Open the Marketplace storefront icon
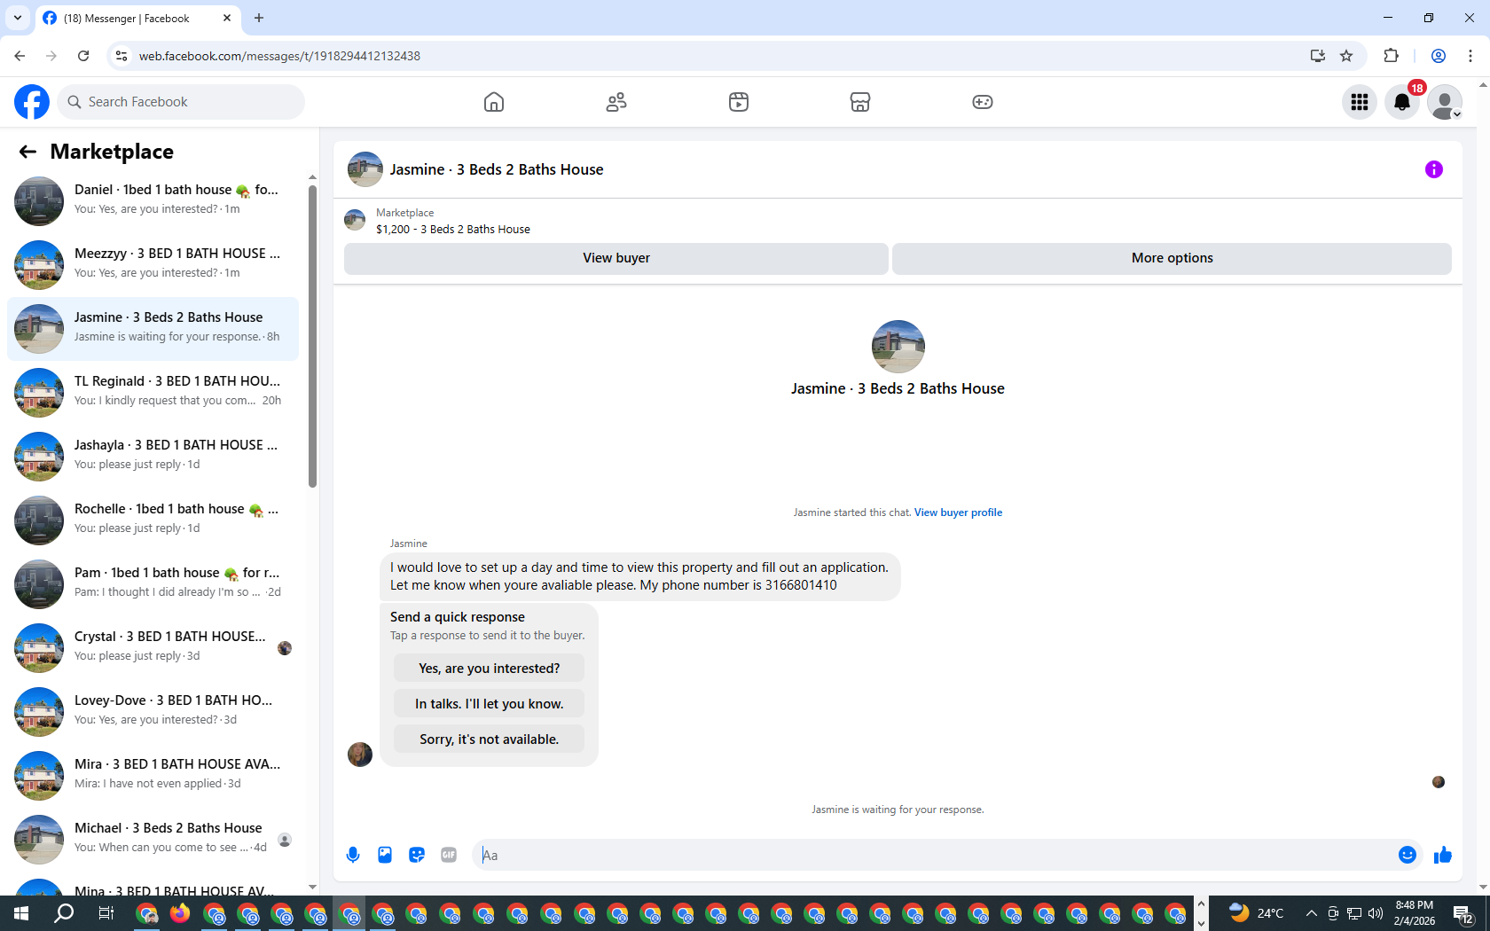This screenshot has width=1490, height=931. (x=860, y=102)
